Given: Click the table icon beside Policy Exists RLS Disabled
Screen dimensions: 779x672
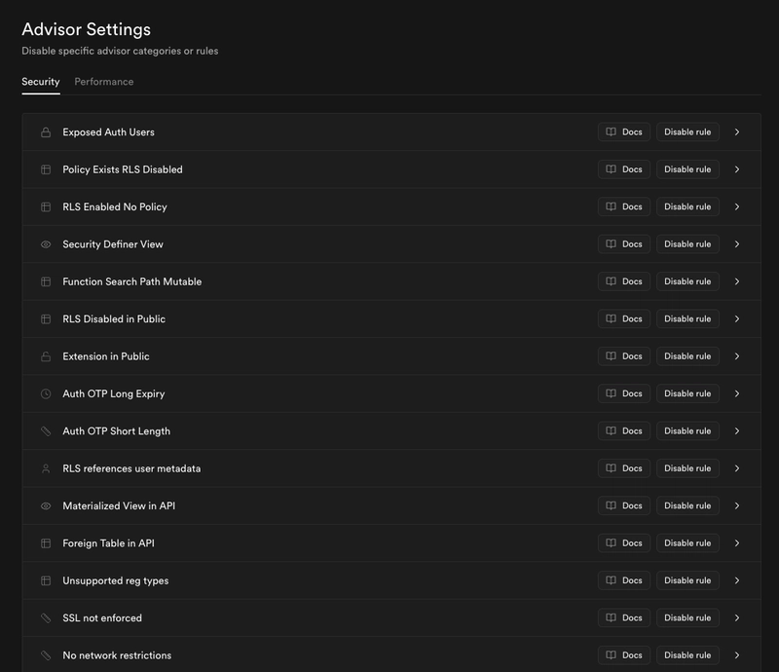Looking at the screenshot, I should tap(46, 169).
